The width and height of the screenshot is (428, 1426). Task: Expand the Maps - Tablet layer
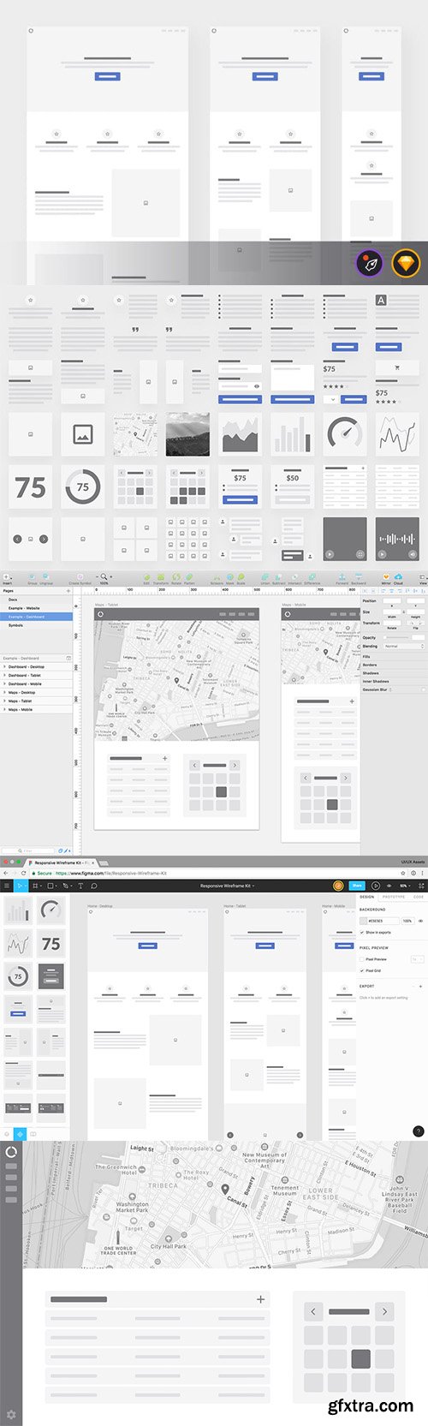point(4,701)
